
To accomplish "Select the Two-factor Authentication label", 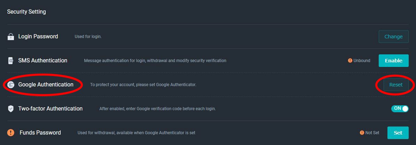I will pos(51,108).
